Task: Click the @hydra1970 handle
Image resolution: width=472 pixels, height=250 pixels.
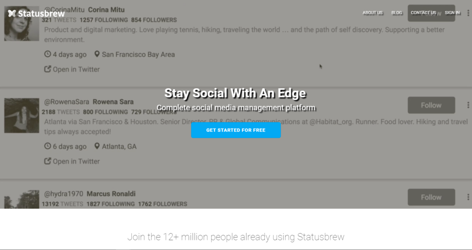Action: pyautogui.click(x=64, y=194)
